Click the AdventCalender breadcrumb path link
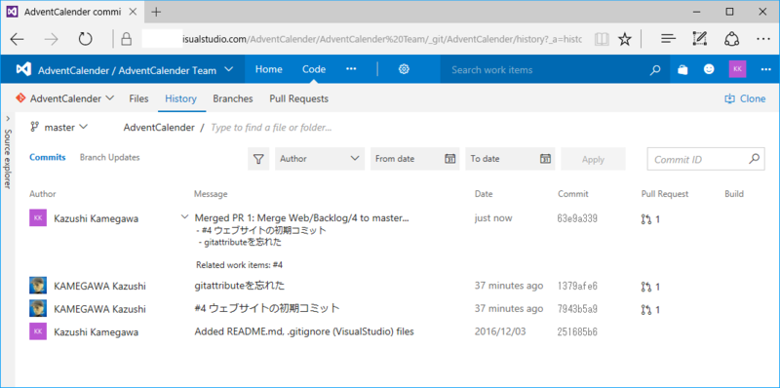The image size is (780, 388). (x=159, y=128)
